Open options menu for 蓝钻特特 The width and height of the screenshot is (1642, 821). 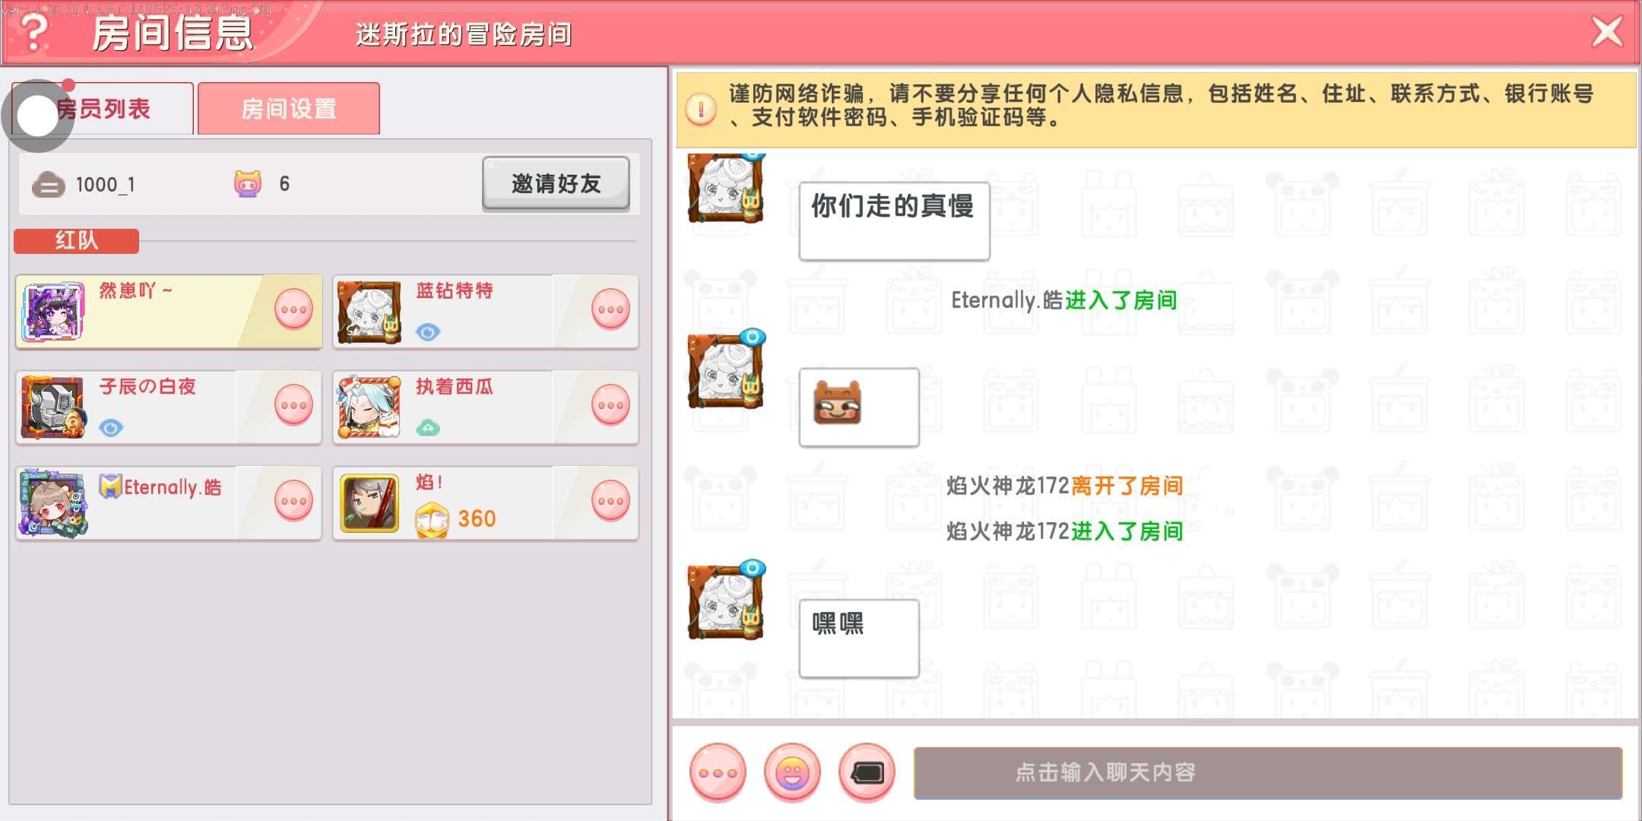(x=610, y=310)
